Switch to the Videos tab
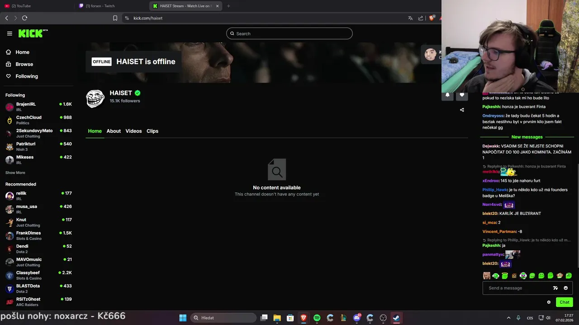Screen dimensions: 579x325 [133, 131]
